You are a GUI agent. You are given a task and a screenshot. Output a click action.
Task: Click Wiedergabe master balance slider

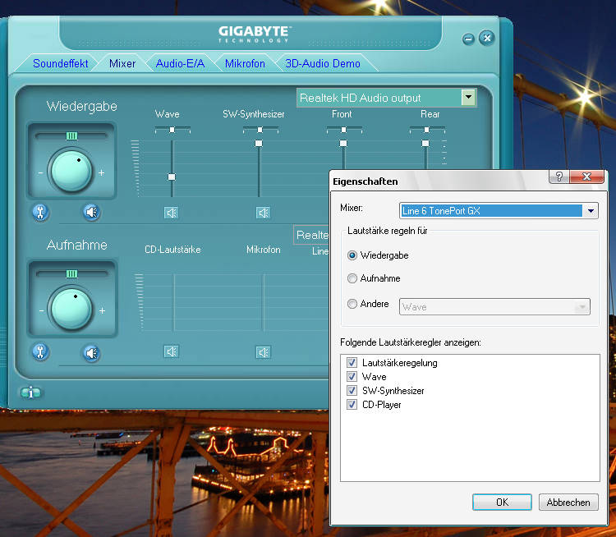pyautogui.click(x=71, y=136)
